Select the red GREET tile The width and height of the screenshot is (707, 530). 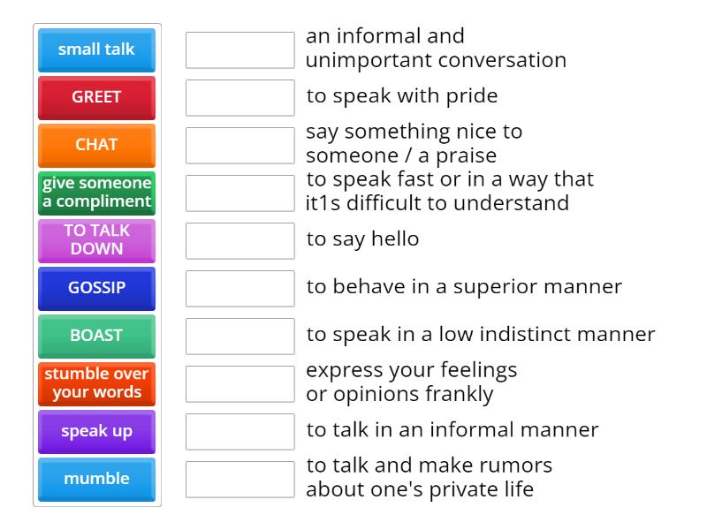click(96, 97)
